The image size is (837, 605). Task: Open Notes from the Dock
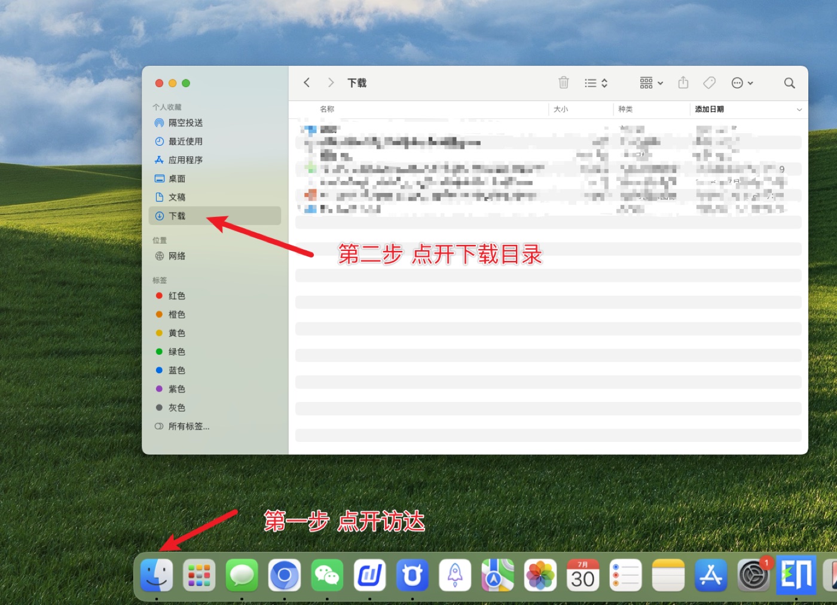click(x=668, y=575)
